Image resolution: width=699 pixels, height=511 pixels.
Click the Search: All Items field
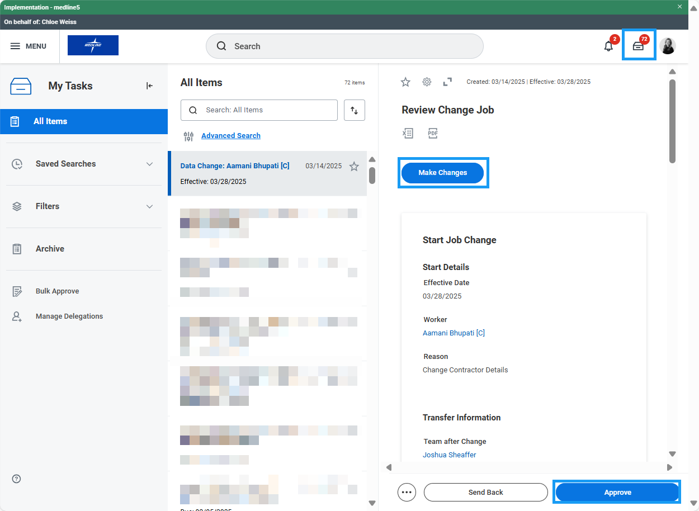[266, 110]
